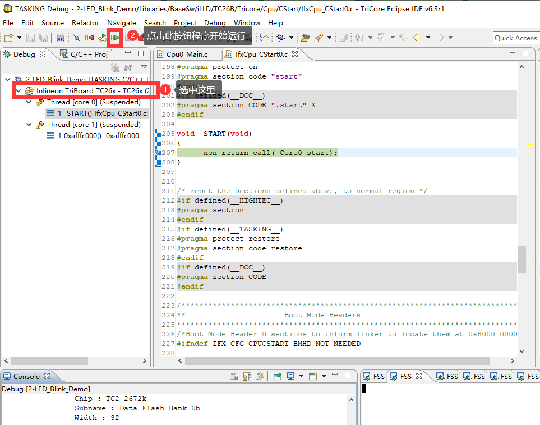Open the Back history dropdown arrow
The height and width of the screenshot is (425, 540).
(428, 38)
